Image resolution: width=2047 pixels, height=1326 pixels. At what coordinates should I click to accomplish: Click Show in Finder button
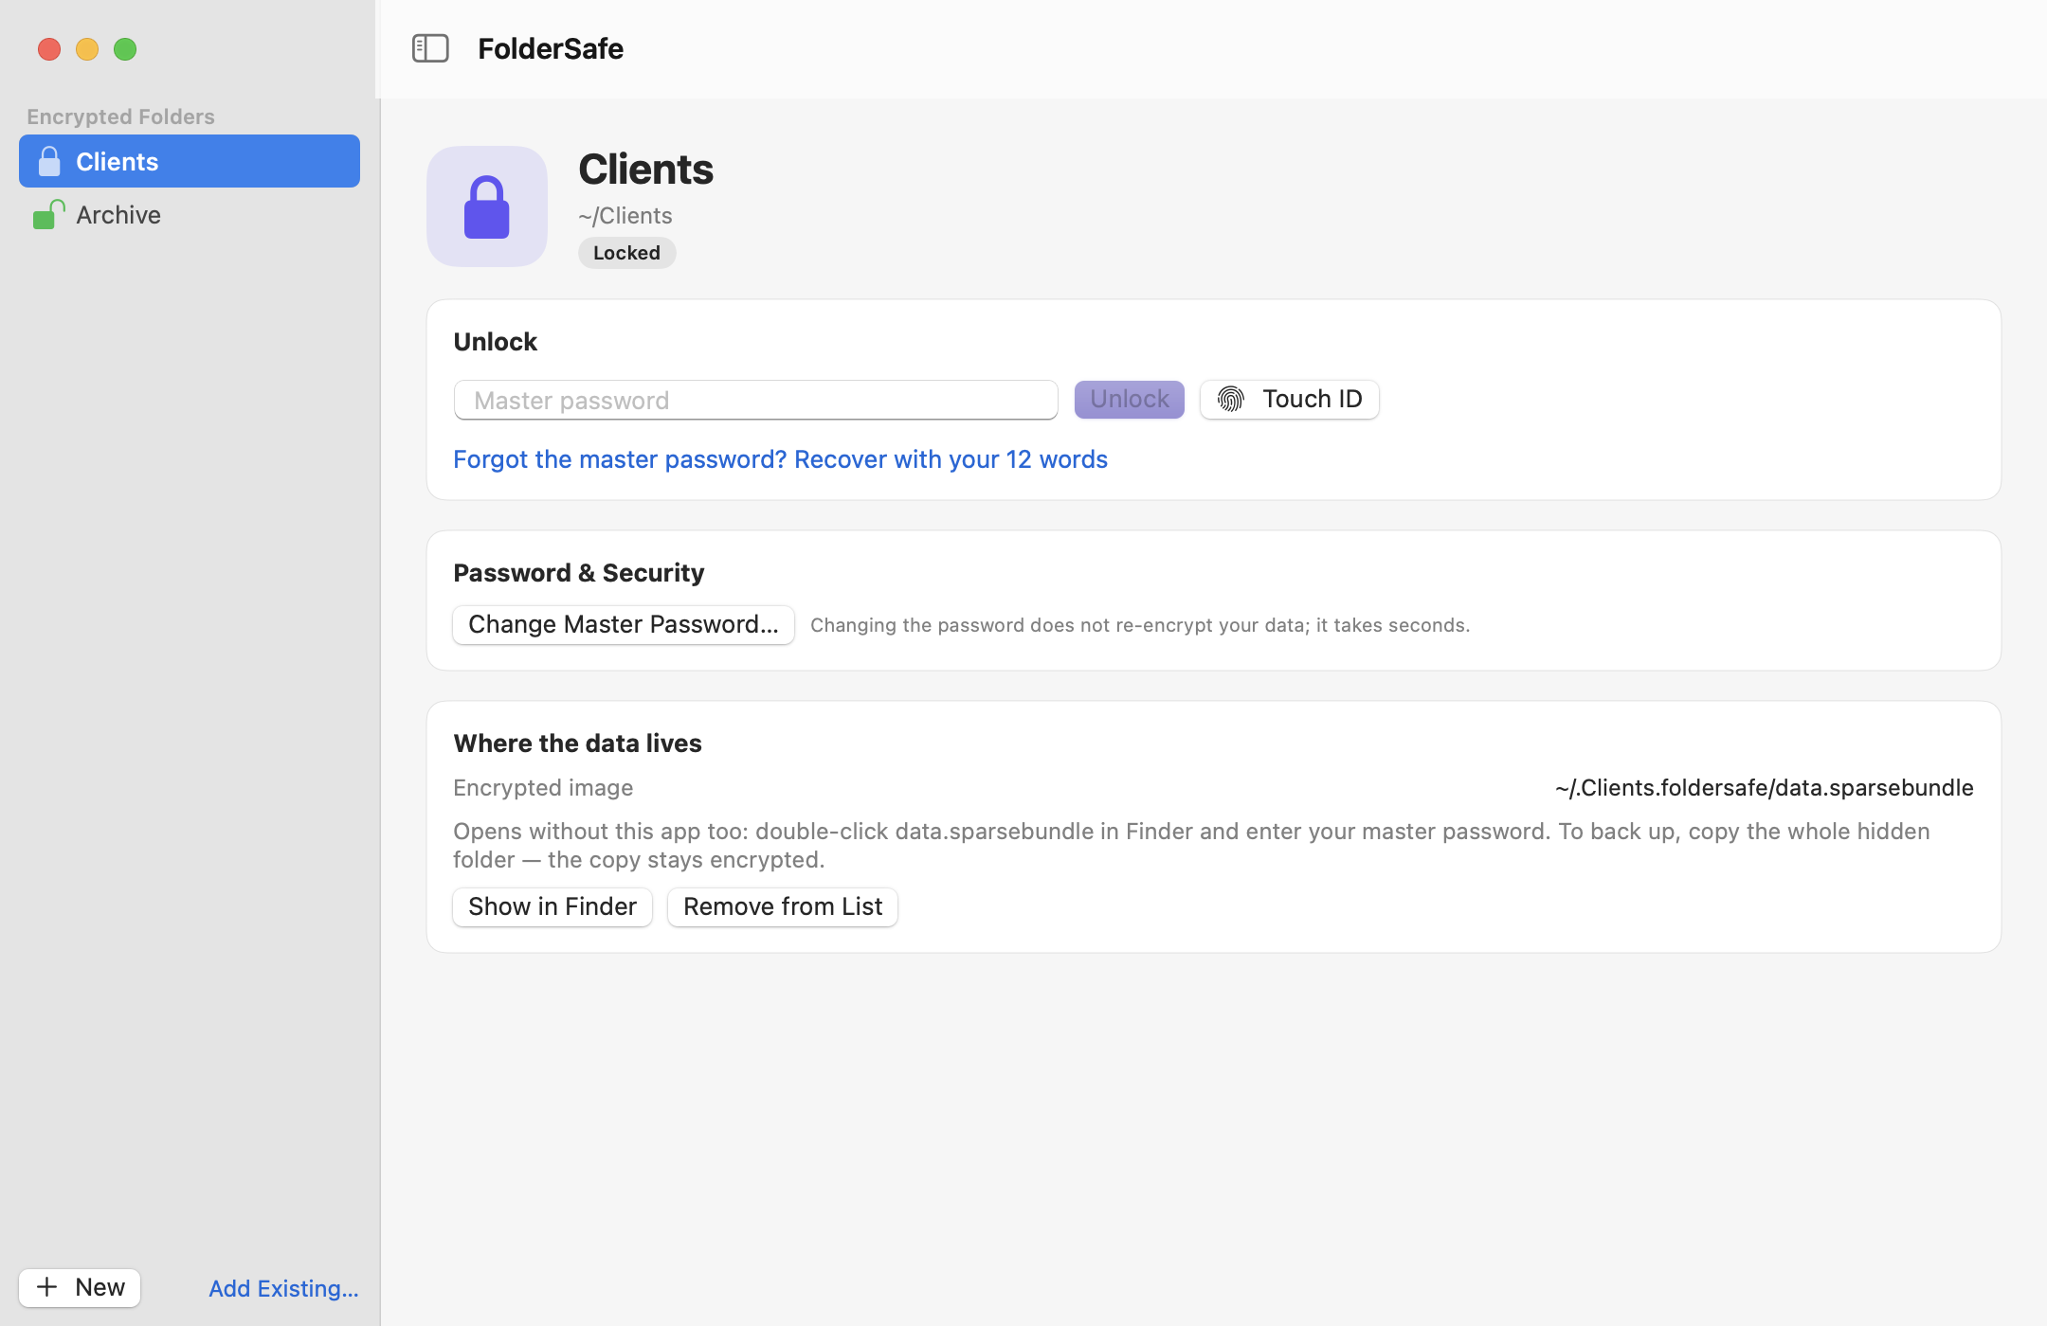[x=553, y=906]
